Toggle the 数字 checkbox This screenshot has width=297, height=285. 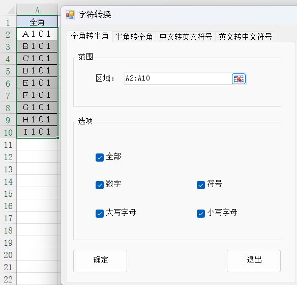click(x=100, y=185)
